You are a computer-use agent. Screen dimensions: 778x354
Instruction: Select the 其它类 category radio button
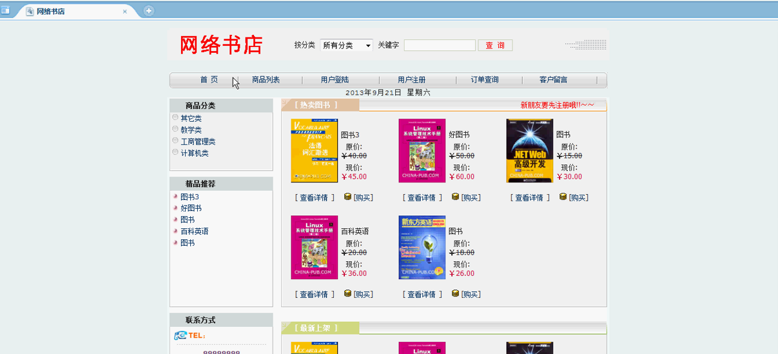[x=175, y=117]
